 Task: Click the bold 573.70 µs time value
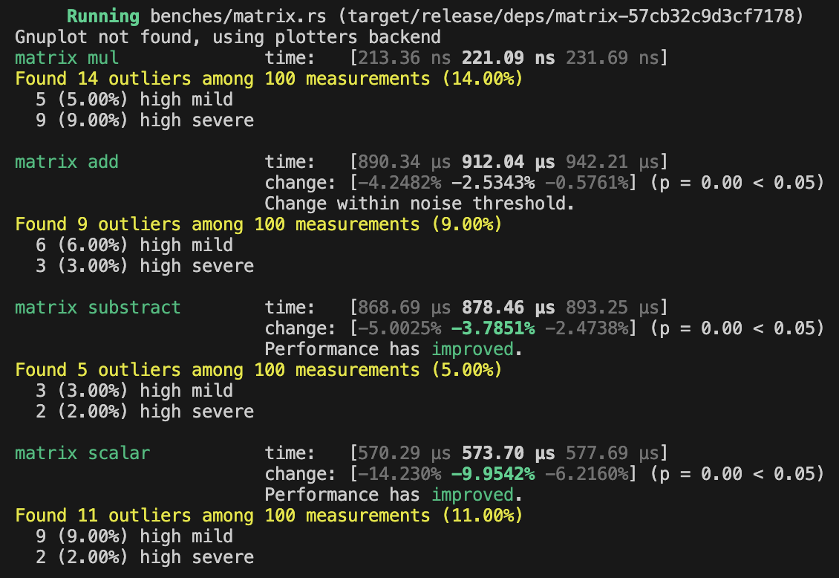click(x=508, y=452)
